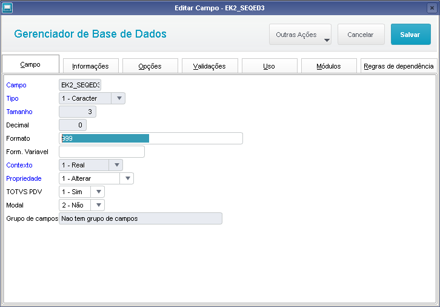Switch to the Módulos tab
The height and width of the screenshot is (307, 440).
pos(328,66)
